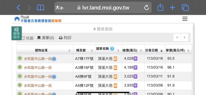The width and height of the screenshot is (206, 95).
Task: Select 頂溪大苑 in A7棟17F號 row
Action: (x=105, y=59)
